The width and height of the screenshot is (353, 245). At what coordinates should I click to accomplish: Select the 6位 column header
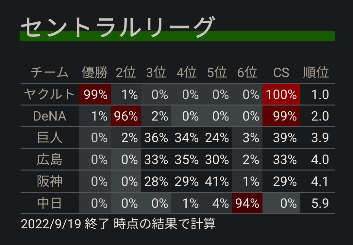[247, 73]
